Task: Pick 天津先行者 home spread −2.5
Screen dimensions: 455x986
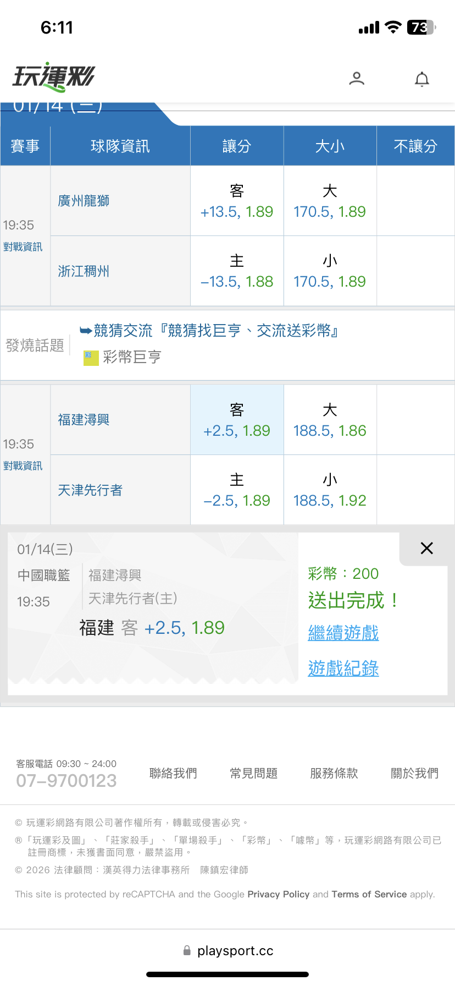Action: click(237, 490)
